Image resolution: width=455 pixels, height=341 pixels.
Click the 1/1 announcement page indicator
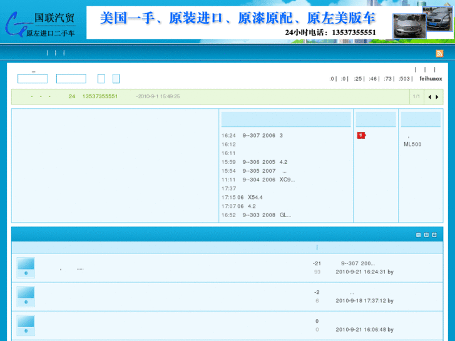pos(416,96)
